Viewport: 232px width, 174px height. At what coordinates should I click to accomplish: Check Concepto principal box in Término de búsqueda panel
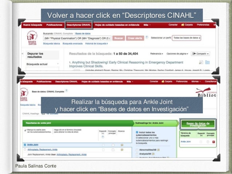click(208, 142)
